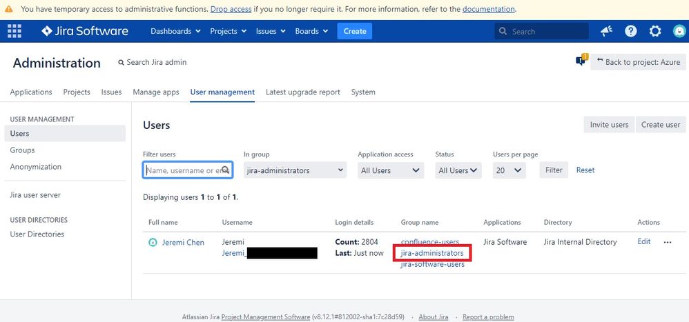Viewport: 689px width, 322px height.
Task: Switch to the Applications tab
Action: click(31, 92)
